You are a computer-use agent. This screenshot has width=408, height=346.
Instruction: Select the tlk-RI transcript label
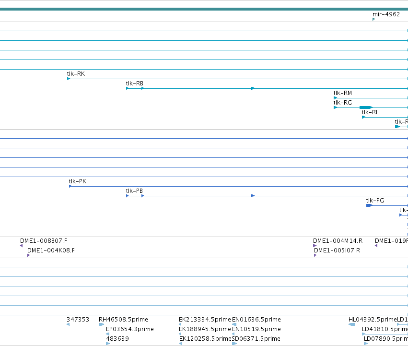pos(369,112)
